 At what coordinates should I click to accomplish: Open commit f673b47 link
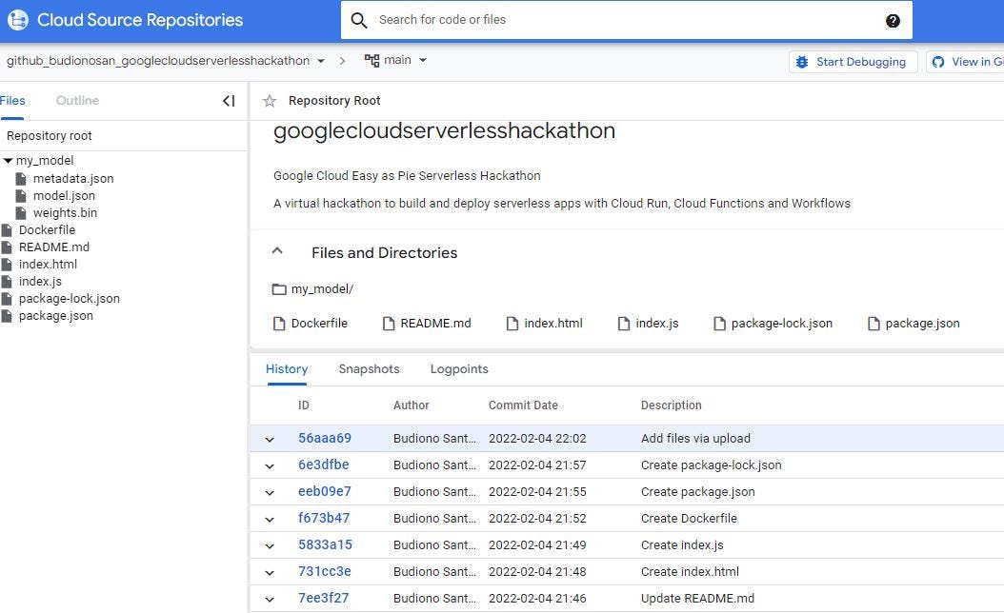tap(324, 519)
